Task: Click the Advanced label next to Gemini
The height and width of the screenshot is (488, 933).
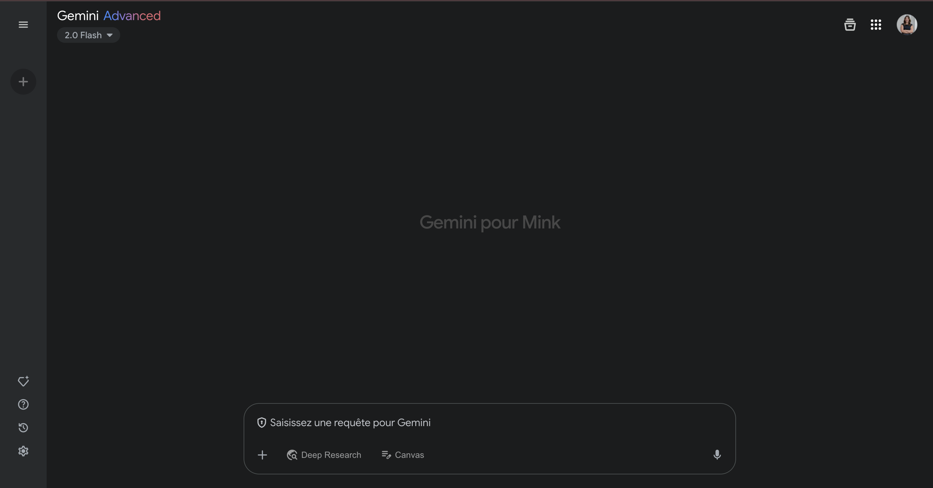Action: (132, 16)
